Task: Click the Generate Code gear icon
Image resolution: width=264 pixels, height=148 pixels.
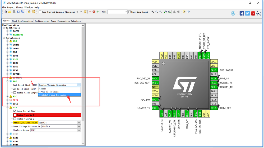Action: (29, 12)
